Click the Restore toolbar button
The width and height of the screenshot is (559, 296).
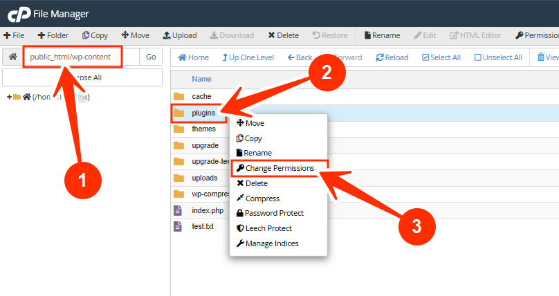(330, 35)
